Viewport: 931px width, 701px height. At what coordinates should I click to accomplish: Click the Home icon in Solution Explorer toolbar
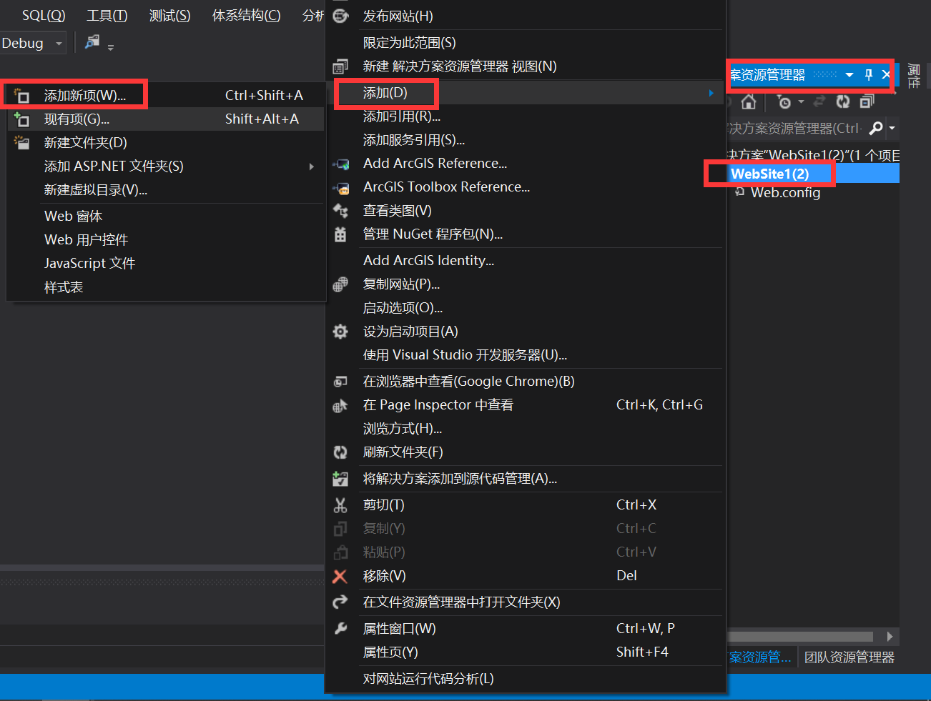[749, 102]
